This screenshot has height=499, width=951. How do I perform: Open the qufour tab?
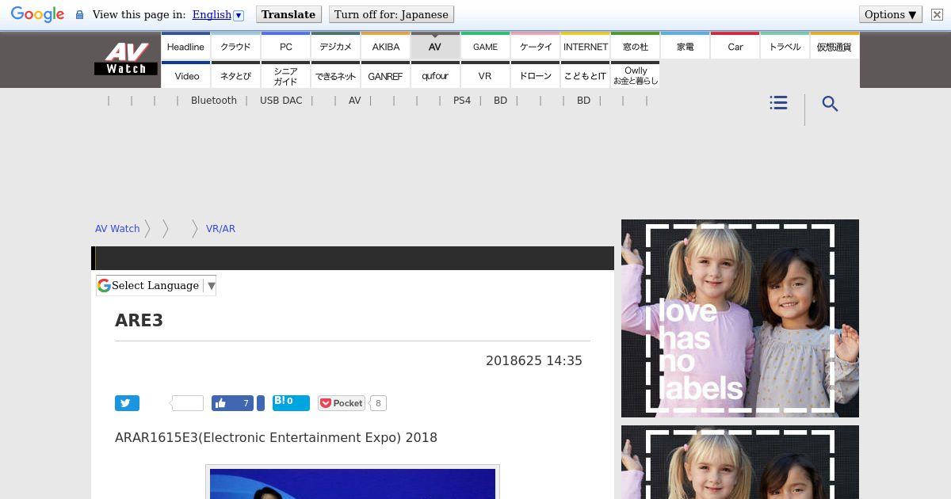point(435,75)
